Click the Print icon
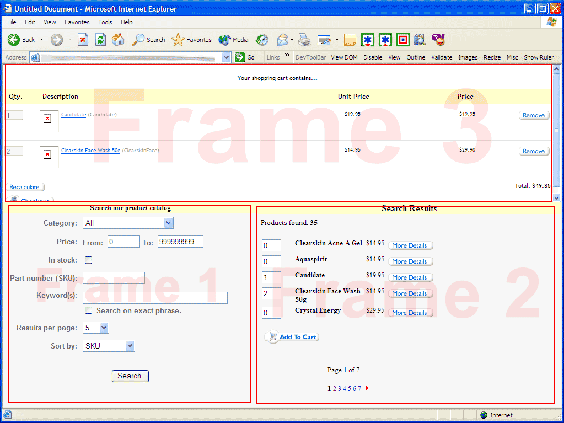This screenshot has width=564, height=423. point(304,40)
